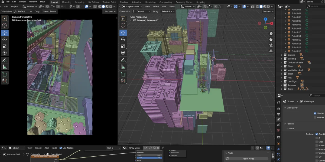Enable the Z pass checkbox under Passes

316,138
